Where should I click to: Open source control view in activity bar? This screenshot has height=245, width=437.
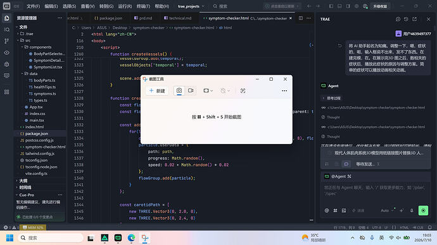click(7, 41)
